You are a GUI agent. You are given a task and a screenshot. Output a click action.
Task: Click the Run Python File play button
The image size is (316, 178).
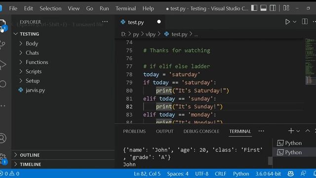pos(287,22)
